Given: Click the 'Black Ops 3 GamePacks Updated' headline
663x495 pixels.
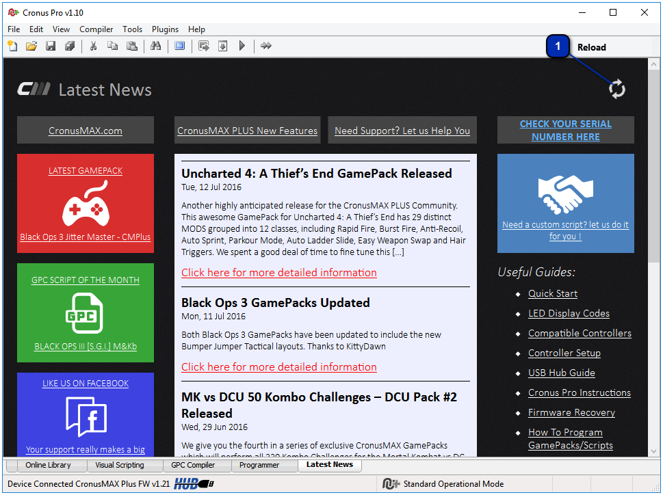Looking at the screenshot, I should 276,303.
